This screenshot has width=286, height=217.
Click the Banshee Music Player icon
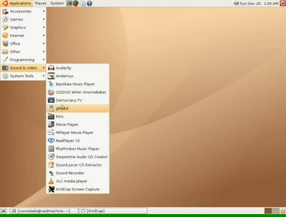(x=51, y=84)
